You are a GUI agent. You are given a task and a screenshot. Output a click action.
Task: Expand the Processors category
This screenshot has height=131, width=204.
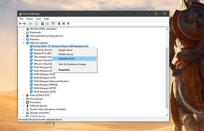click(24, 102)
